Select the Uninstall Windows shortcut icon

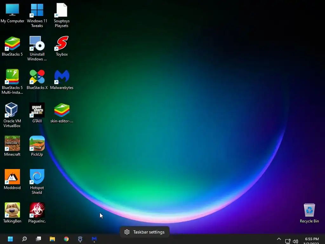[x=37, y=49]
